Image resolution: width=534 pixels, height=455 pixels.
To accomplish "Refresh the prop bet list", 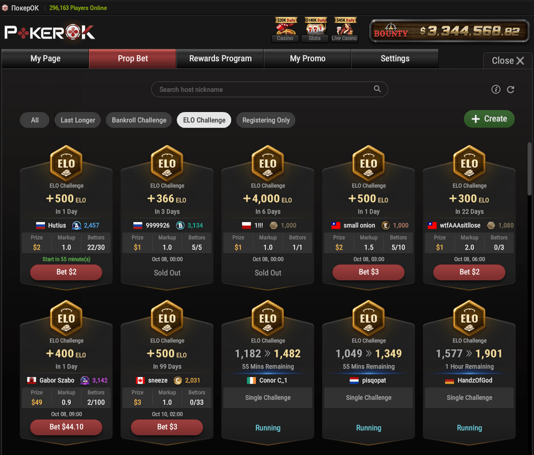I will pos(510,89).
